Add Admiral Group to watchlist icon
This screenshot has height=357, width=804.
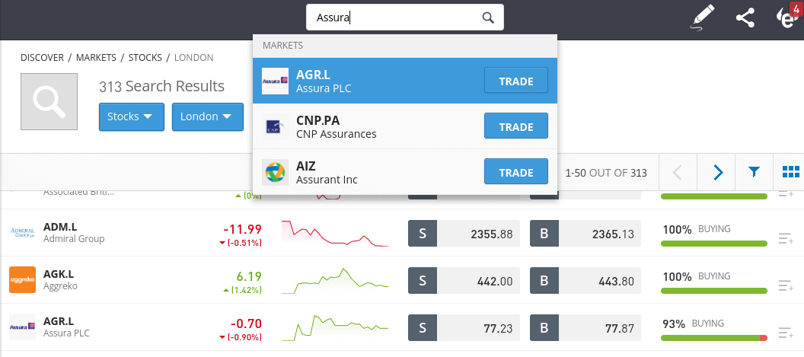786,238
